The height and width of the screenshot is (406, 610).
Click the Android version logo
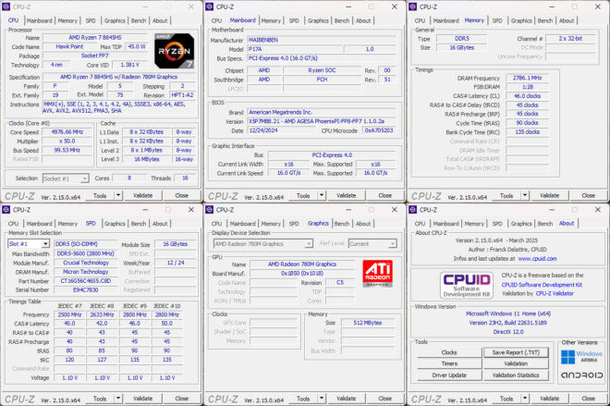(581, 375)
